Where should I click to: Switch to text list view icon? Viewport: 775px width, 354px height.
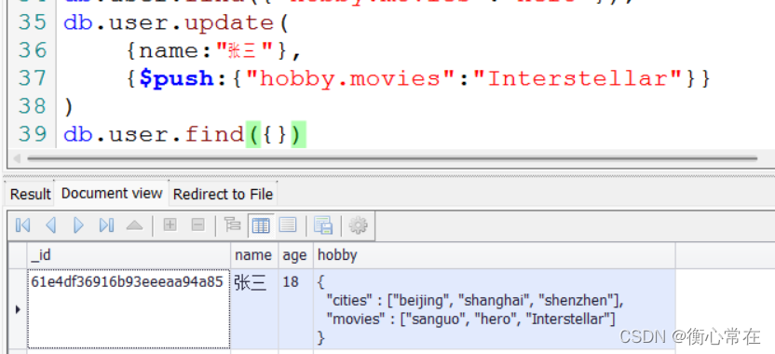coord(288,225)
